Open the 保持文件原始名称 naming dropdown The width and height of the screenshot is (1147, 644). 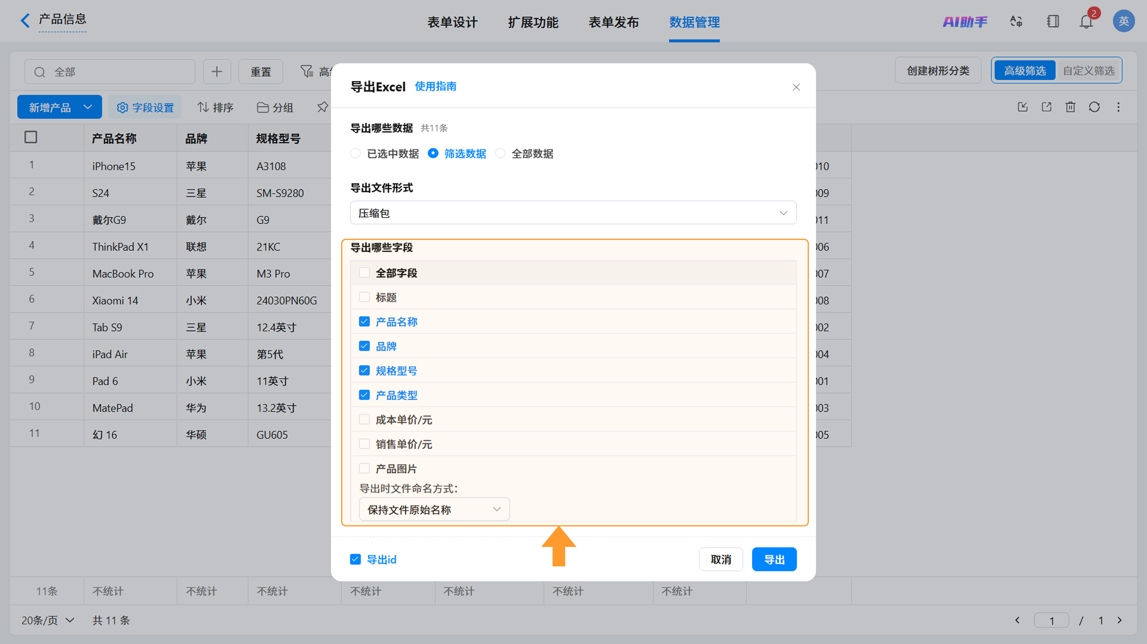[434, 509]
